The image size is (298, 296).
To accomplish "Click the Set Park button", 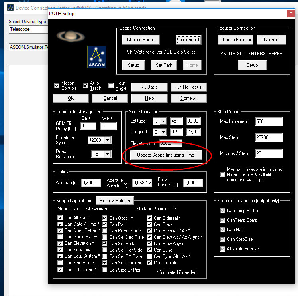I will coord(164,65).
